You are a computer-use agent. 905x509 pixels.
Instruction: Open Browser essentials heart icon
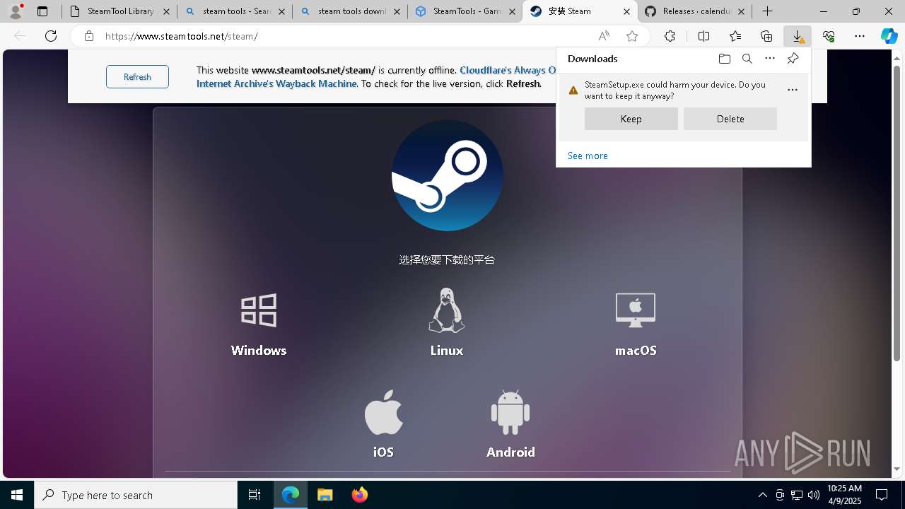click(829, 36)
